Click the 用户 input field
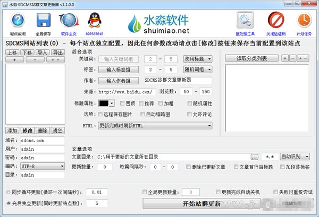Image resolution: width=319 pixels, height=217 pixels. [x=43, y=149]
